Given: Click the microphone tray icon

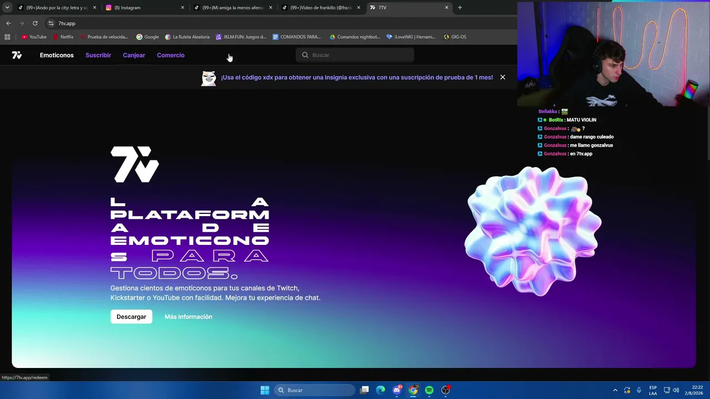Looking at the screenshot, I should (639, 390).
